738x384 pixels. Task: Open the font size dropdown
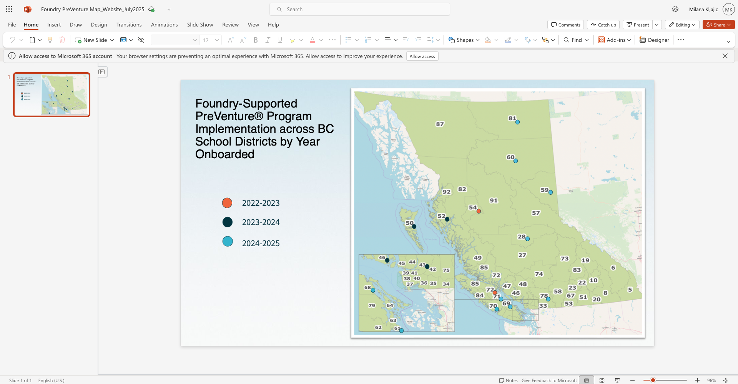217,40
